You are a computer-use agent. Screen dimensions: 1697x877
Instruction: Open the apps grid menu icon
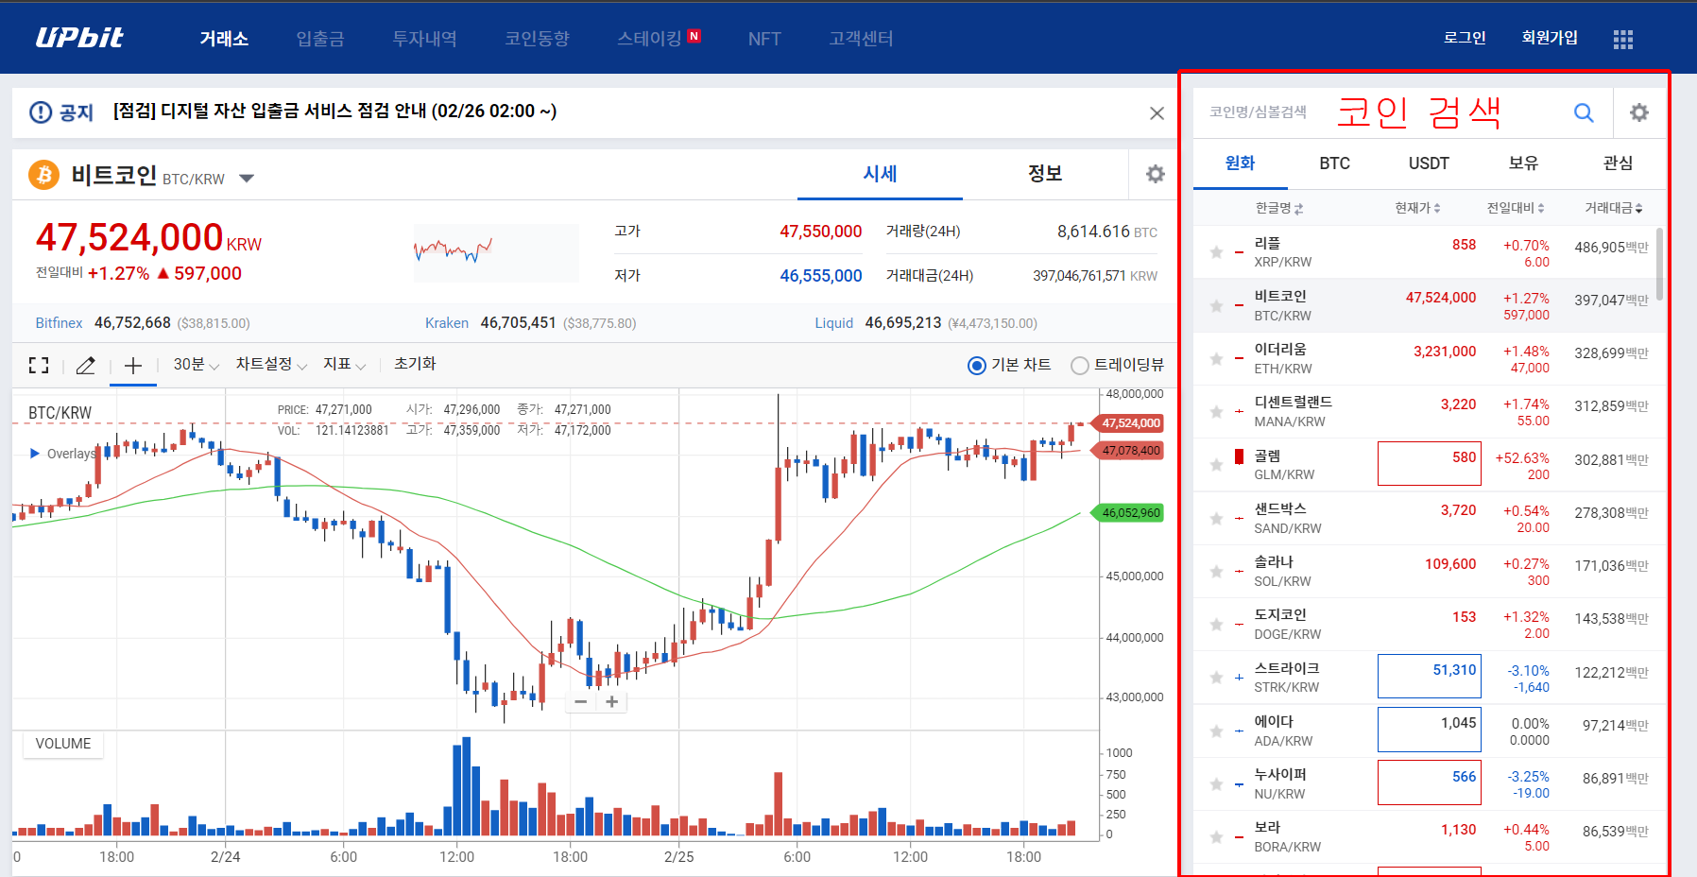[1623, 39]
